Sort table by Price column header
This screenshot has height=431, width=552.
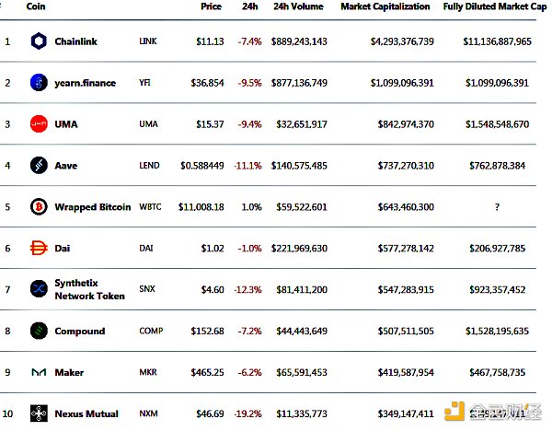coord(211,6)
